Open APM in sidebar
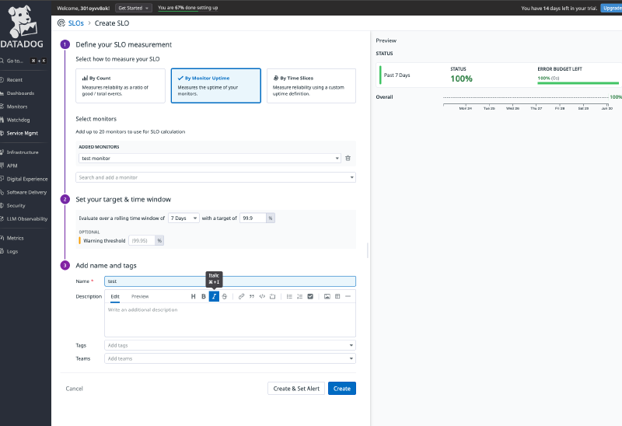The height and width of the screenshot is (426, 622). [x=12, y=166]
